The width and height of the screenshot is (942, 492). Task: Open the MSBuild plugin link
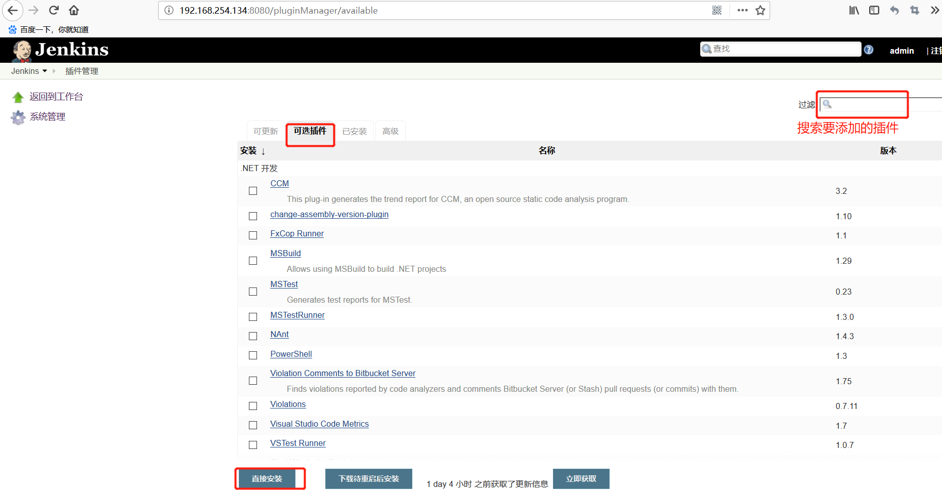point(285,254)
